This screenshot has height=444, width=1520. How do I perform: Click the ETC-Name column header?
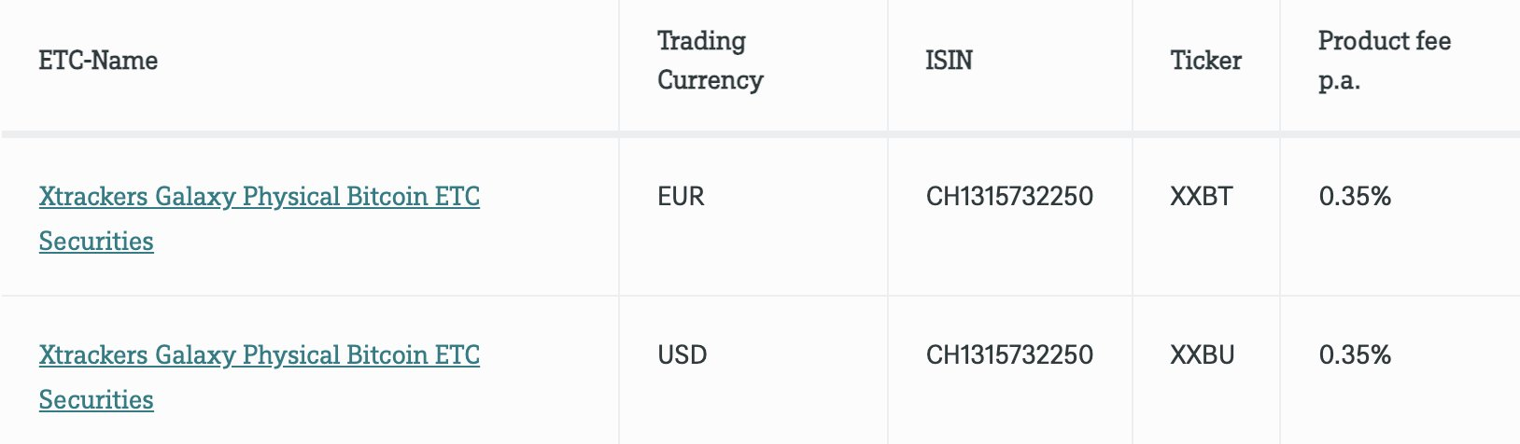tap(98, 61)
